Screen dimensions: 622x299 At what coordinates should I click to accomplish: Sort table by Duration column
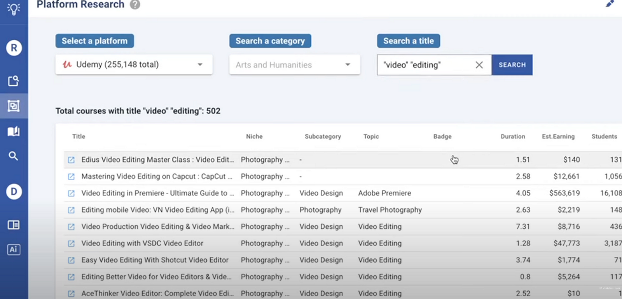512,137
